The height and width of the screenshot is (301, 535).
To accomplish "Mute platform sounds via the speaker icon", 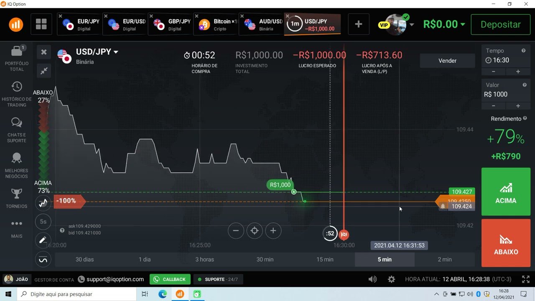I will pyautogui.click(x=372, y=279).
